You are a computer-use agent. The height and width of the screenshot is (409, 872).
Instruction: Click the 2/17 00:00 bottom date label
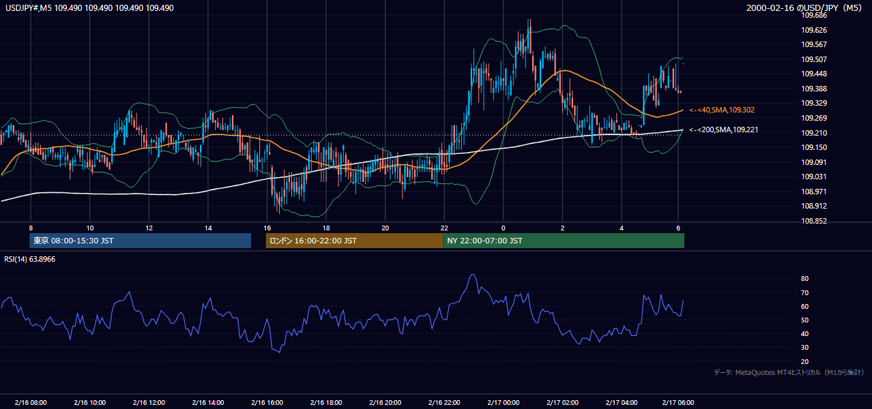coord(503,402)
